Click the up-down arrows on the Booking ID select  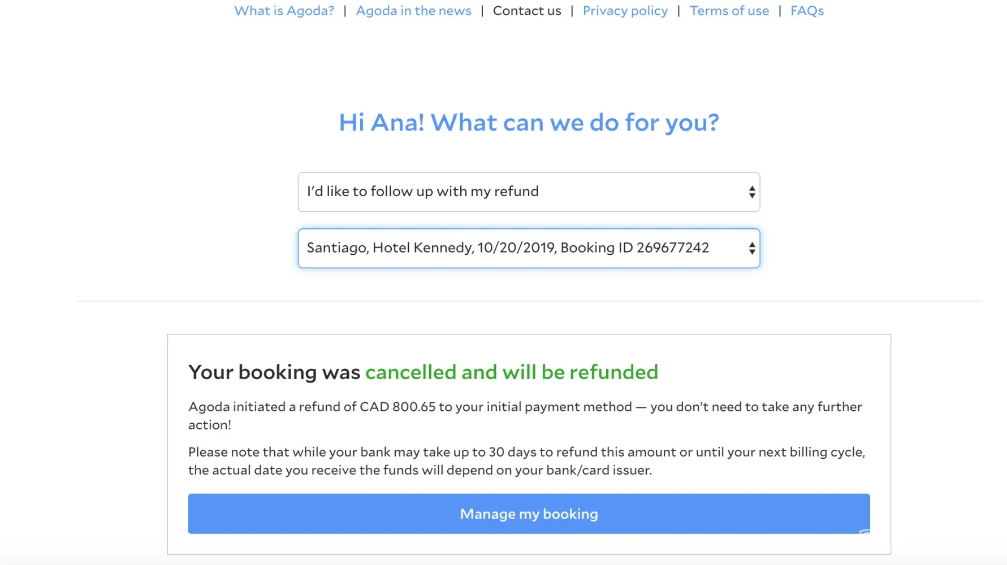pos(751,248)
